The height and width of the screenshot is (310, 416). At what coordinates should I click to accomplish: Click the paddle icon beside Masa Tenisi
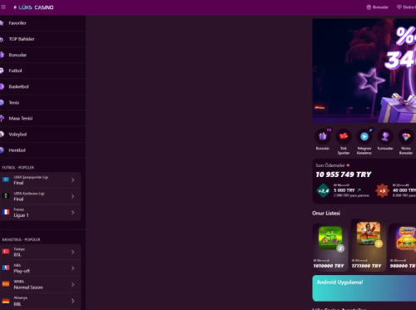(2, 118)
